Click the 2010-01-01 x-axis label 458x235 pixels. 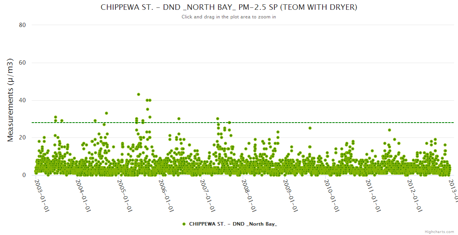tap(331, 195)
